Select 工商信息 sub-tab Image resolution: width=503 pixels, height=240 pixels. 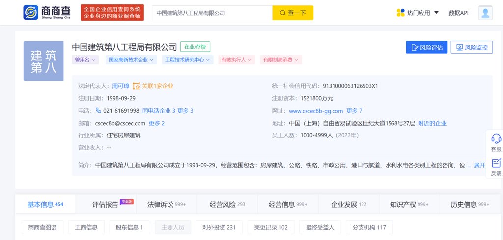pyautogui.click(x=86, y=227)
